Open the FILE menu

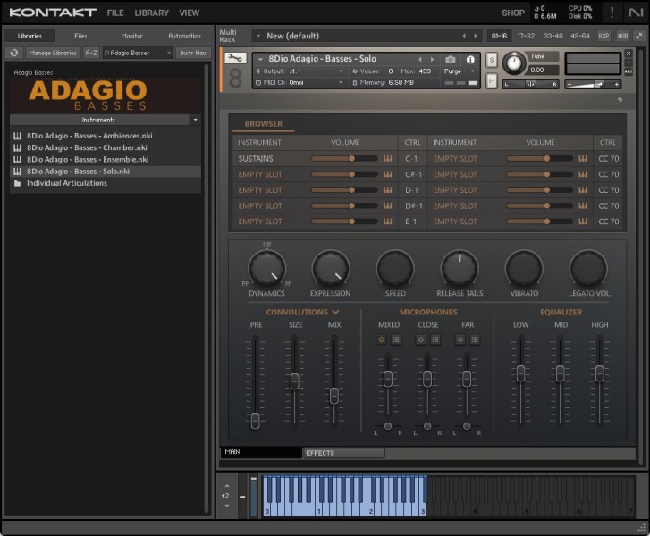115,13
